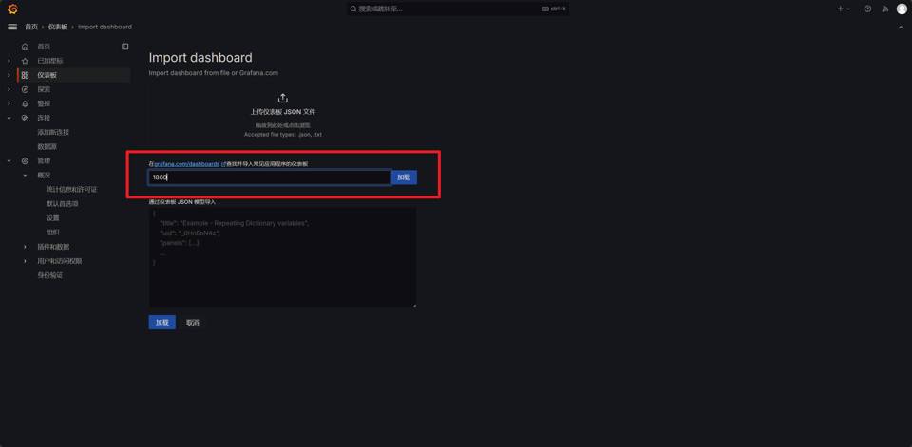Open 数据源 in the sidebar menu
Viewport: 912px width, 447px height.
(x=47, y=147)
